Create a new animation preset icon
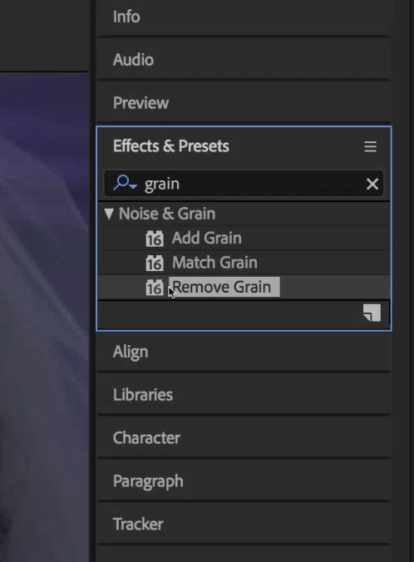Image resolution: width=414 pixels, height=562 pixels. click(x=372, y=313)
